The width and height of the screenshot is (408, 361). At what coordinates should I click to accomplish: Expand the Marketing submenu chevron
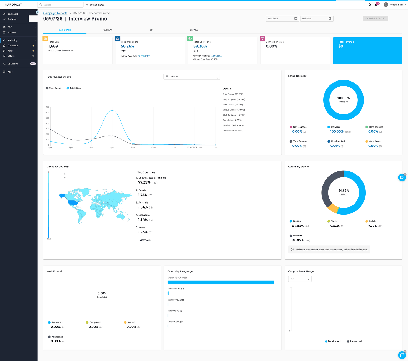click(x=36, y=40)
